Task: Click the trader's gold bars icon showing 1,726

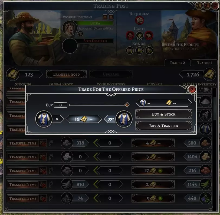Action: [x=209, y=74]
